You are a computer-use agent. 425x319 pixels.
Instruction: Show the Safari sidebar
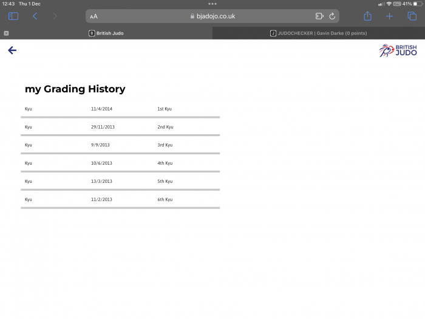point(13,16)
